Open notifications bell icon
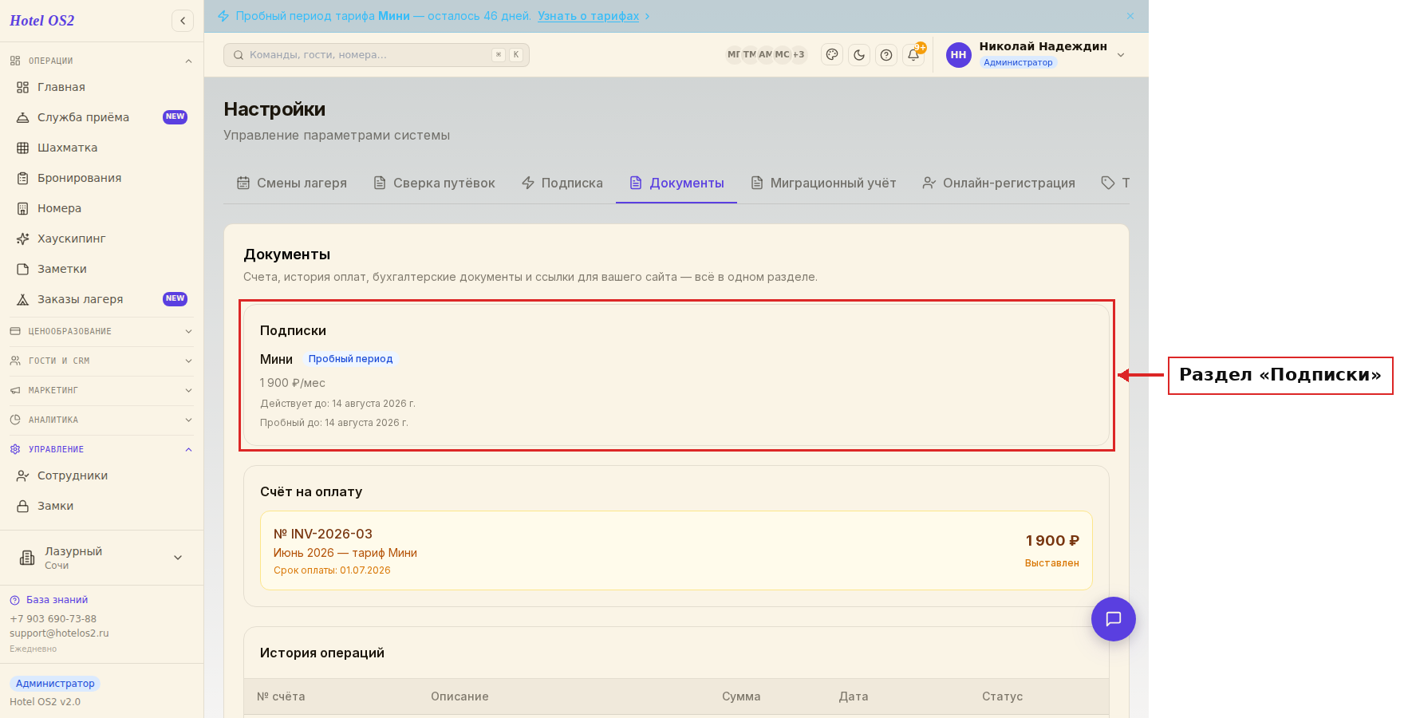 (x=913, y=55)
